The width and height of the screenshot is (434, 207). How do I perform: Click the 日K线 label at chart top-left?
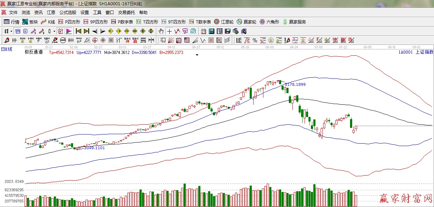tap(6, 49)
